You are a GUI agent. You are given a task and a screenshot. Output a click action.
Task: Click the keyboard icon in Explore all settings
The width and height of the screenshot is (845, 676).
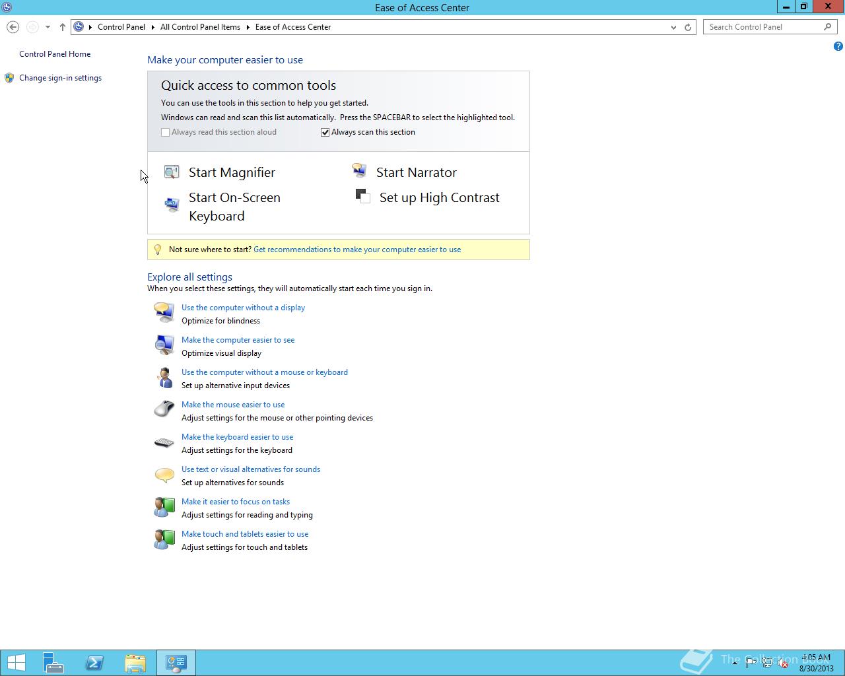click(x=164, y=442)
